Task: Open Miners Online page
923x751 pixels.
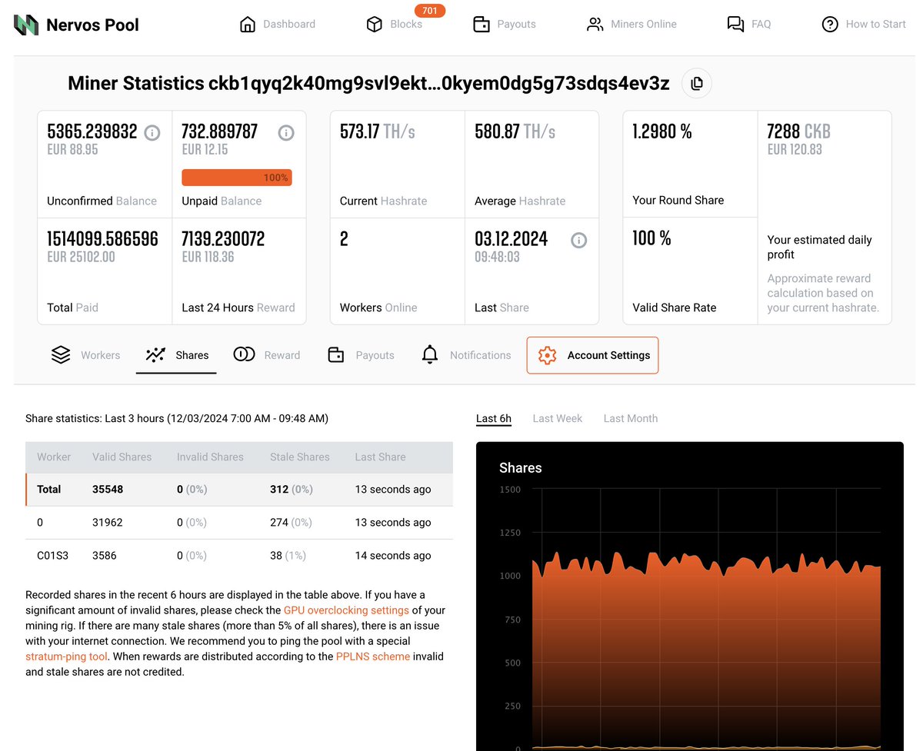Action: [x=631, y=25]
